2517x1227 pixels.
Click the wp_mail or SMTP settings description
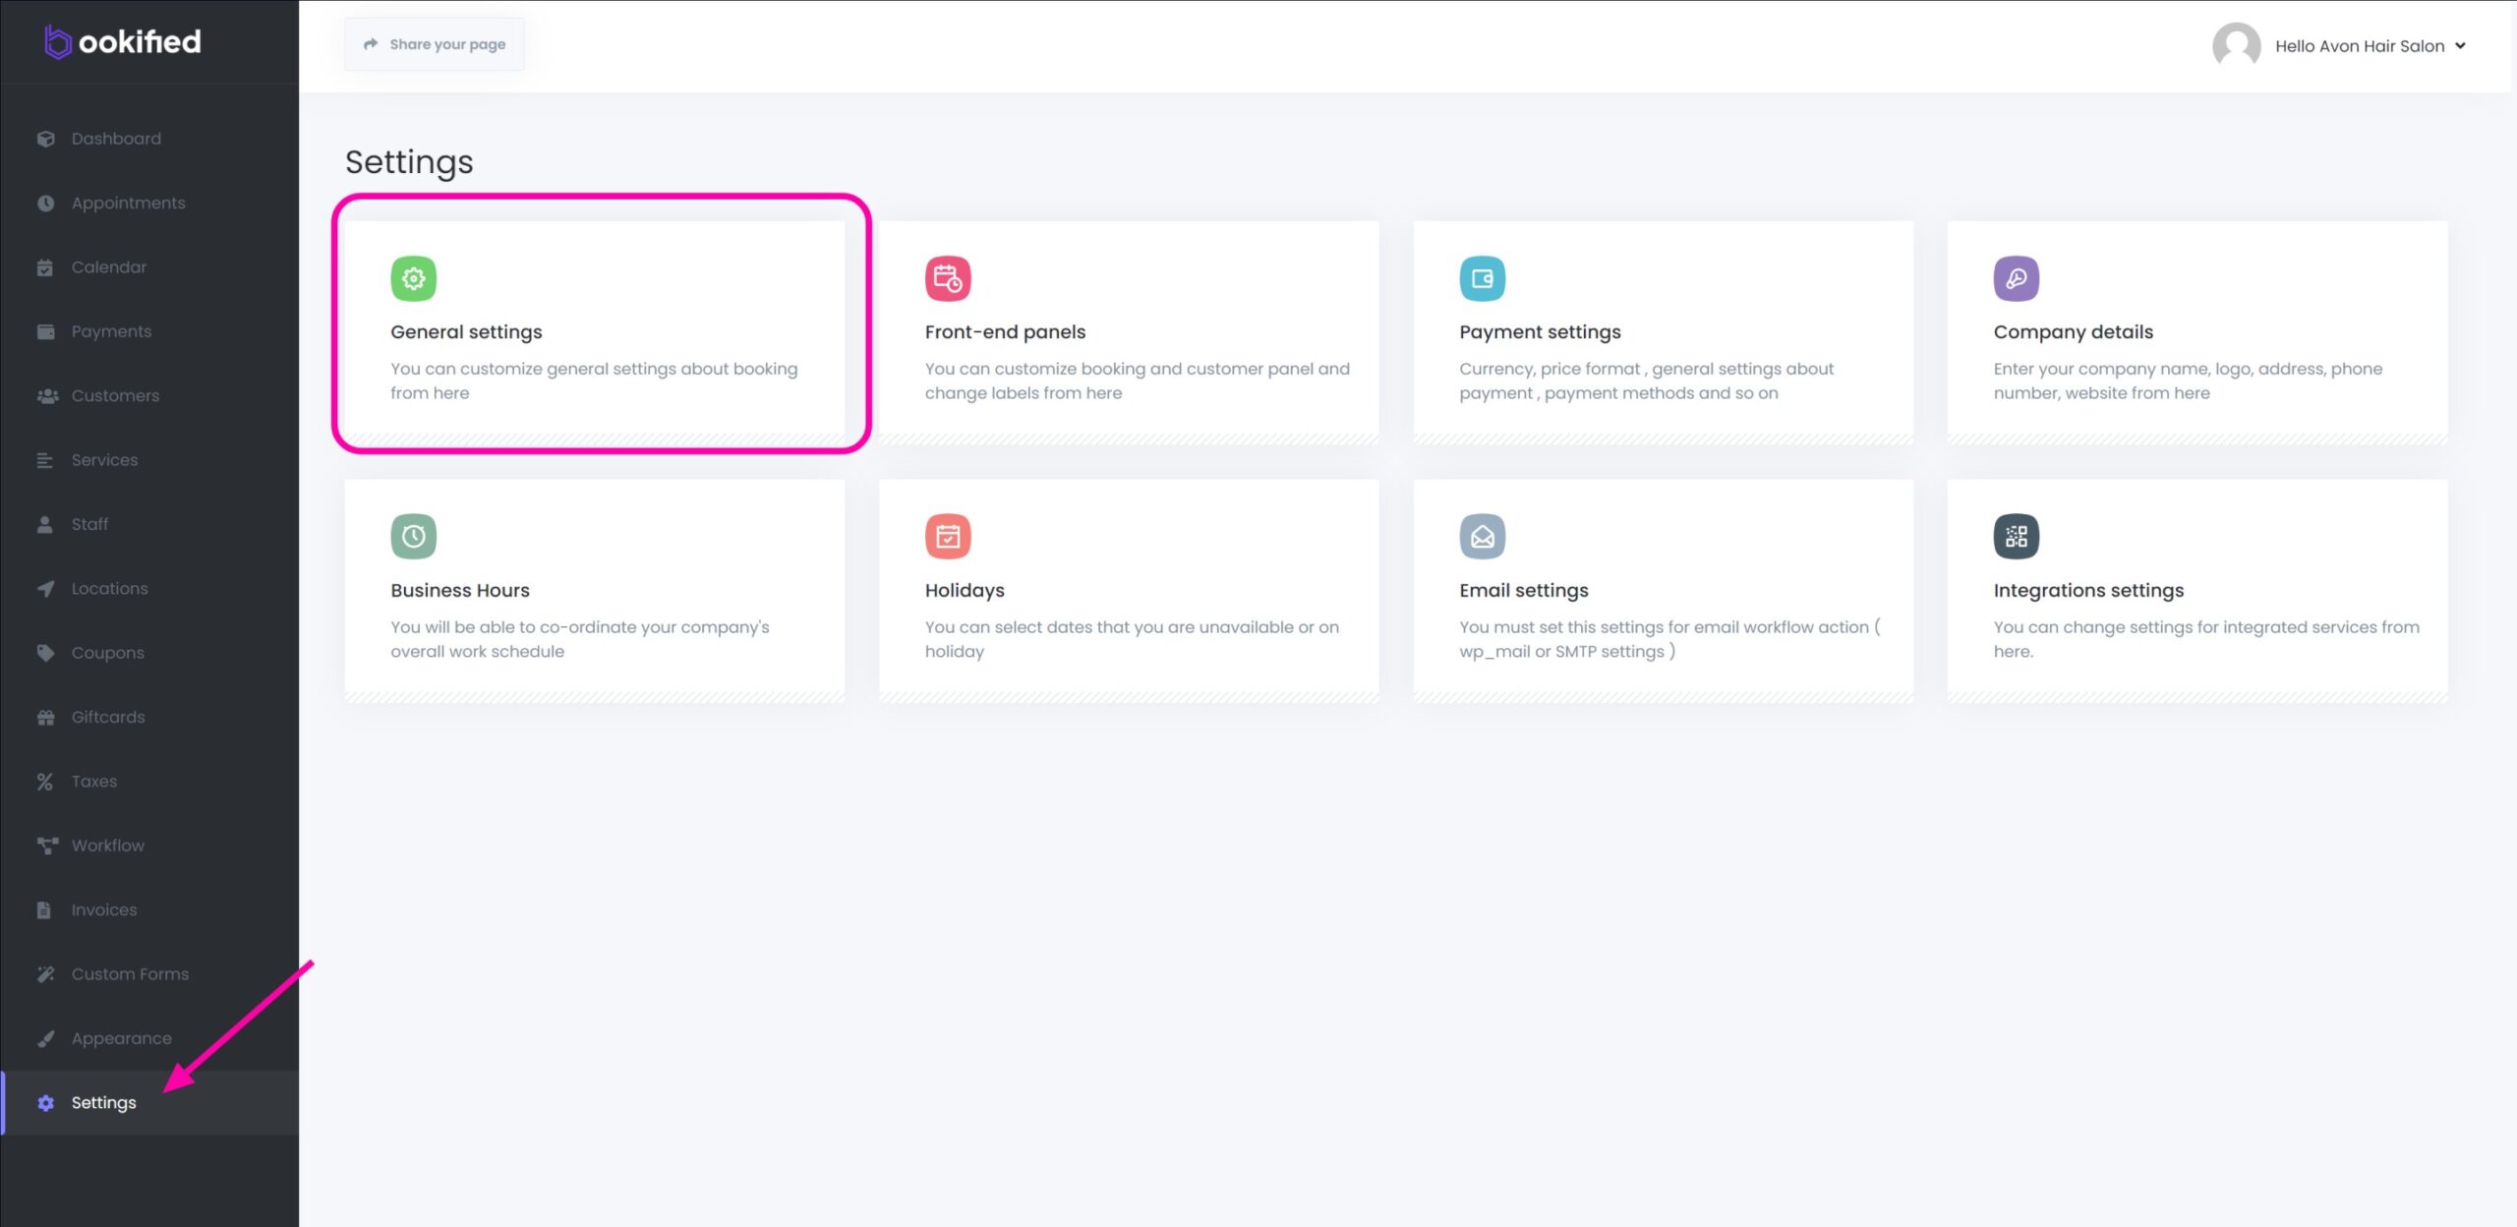[1668, 639]
